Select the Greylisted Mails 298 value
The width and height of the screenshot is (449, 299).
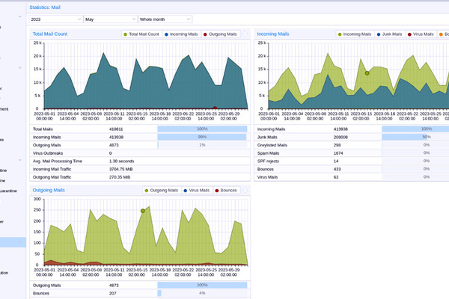click(x=337, y=145)
